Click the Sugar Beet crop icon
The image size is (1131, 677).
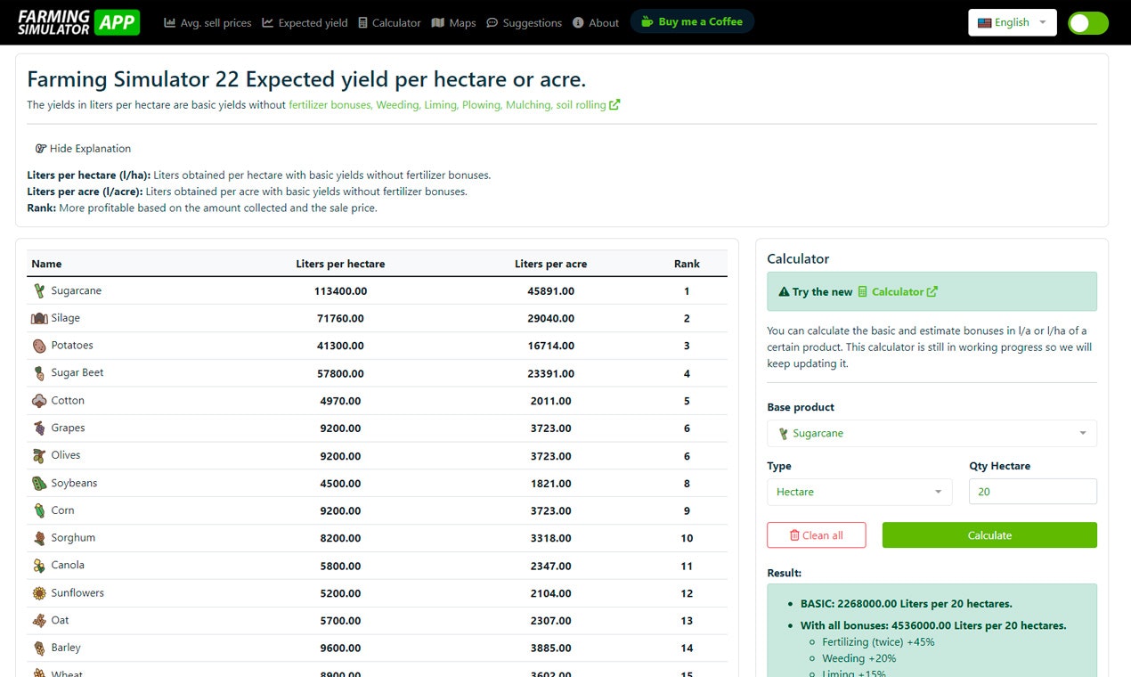[x=39, y=373]
